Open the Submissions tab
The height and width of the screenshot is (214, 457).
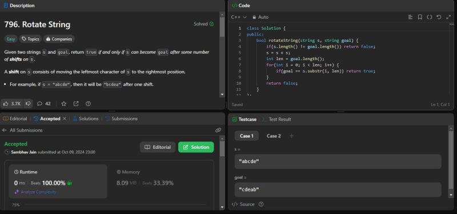[x=121, y=118]
